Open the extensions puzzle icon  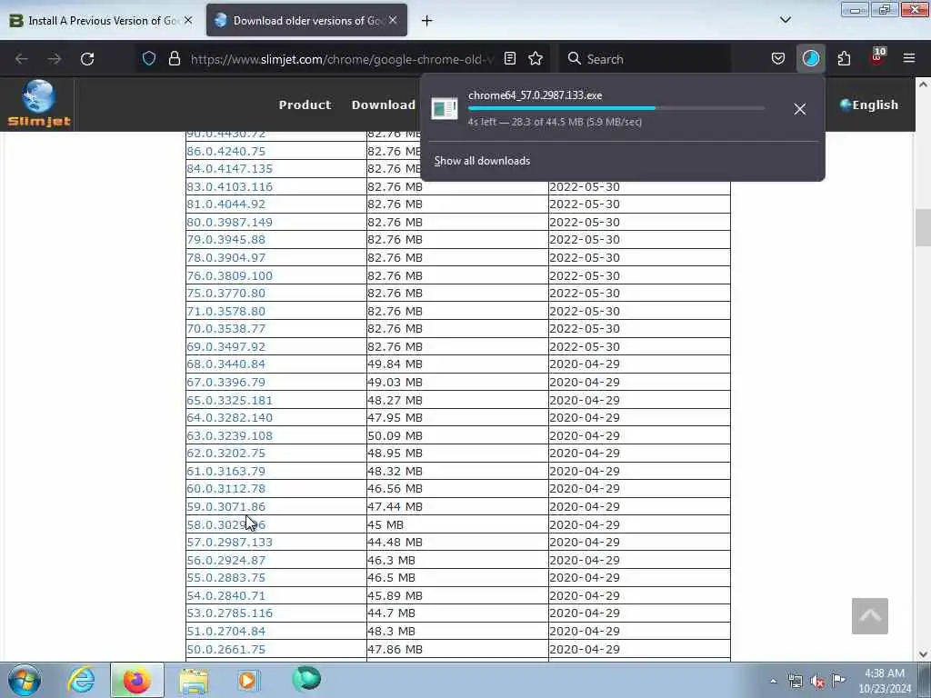pos(844,58)
